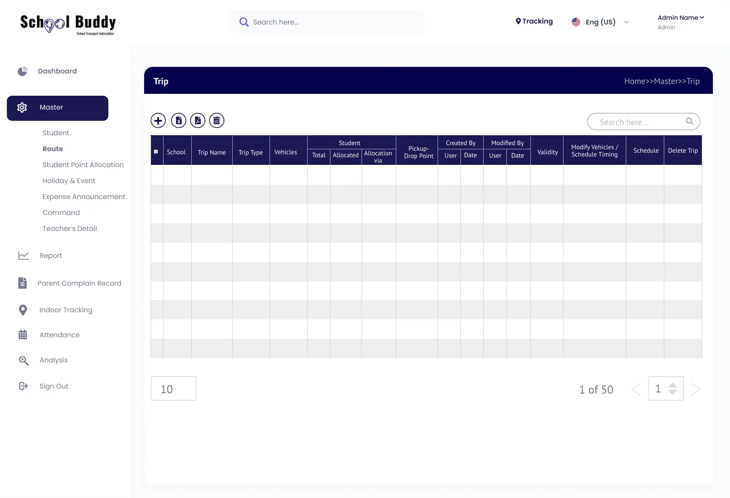Click the Indoor Tracking pin icon
Image resolution: width=730 pixels, height=498 pixels.
click(23, 310)
